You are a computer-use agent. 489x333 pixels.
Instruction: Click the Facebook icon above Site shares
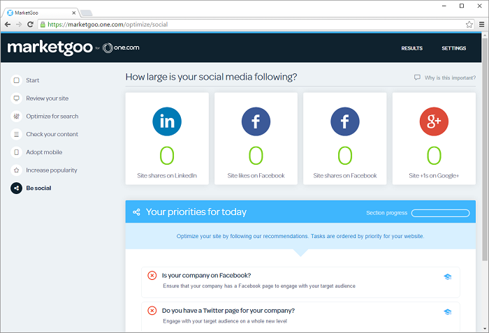click(x=345, y=121)
